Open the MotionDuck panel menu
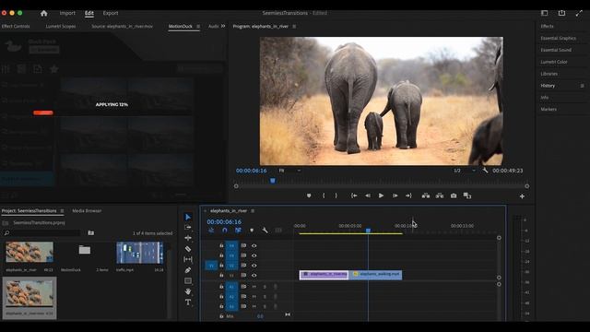 point(198,27)
